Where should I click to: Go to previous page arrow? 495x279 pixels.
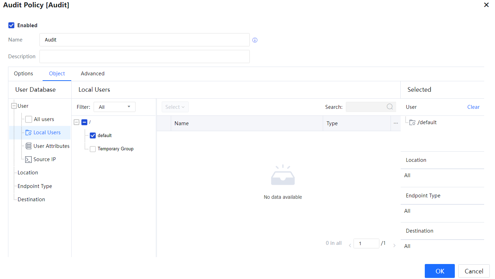(x=350, y=246)
